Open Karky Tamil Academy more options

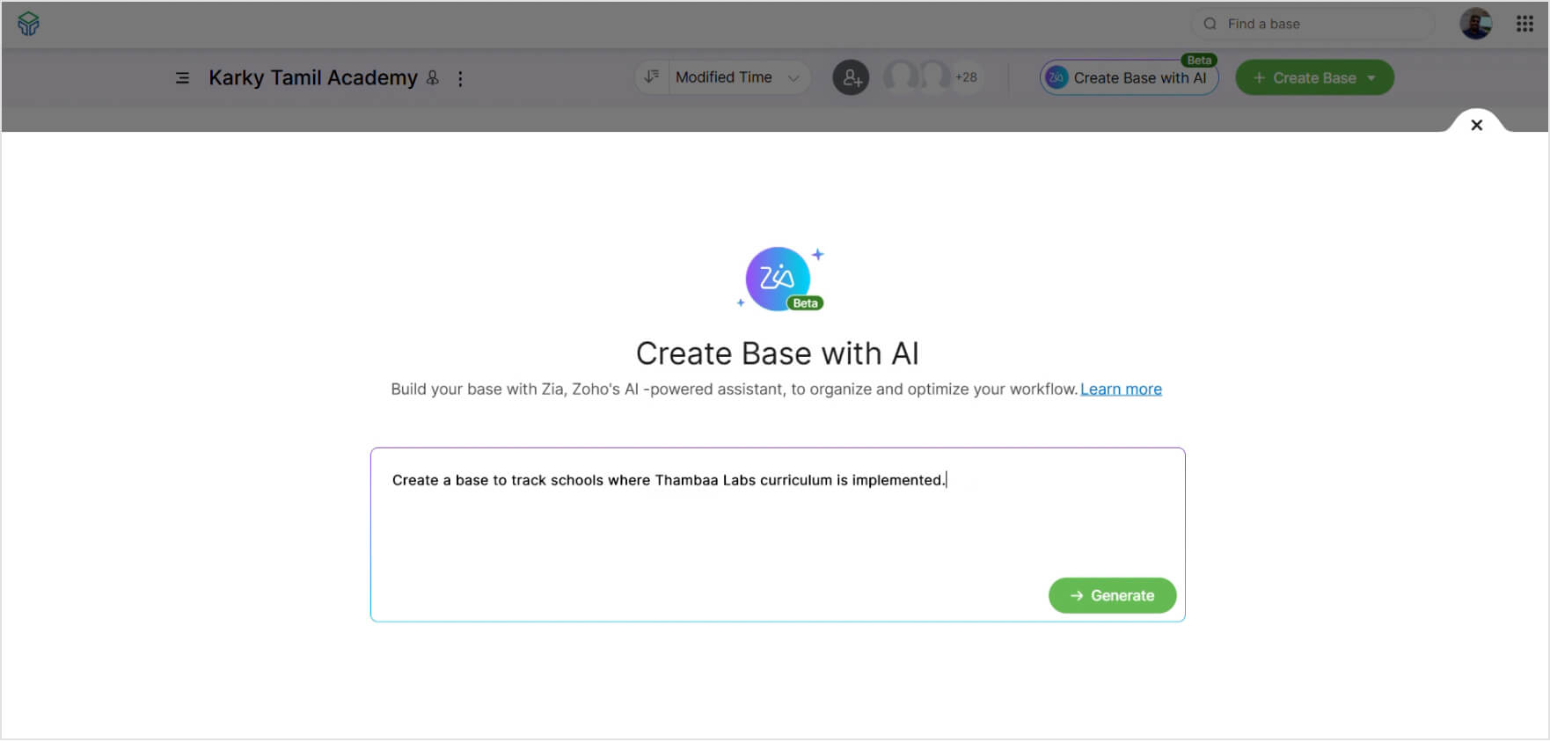point(460,78)
